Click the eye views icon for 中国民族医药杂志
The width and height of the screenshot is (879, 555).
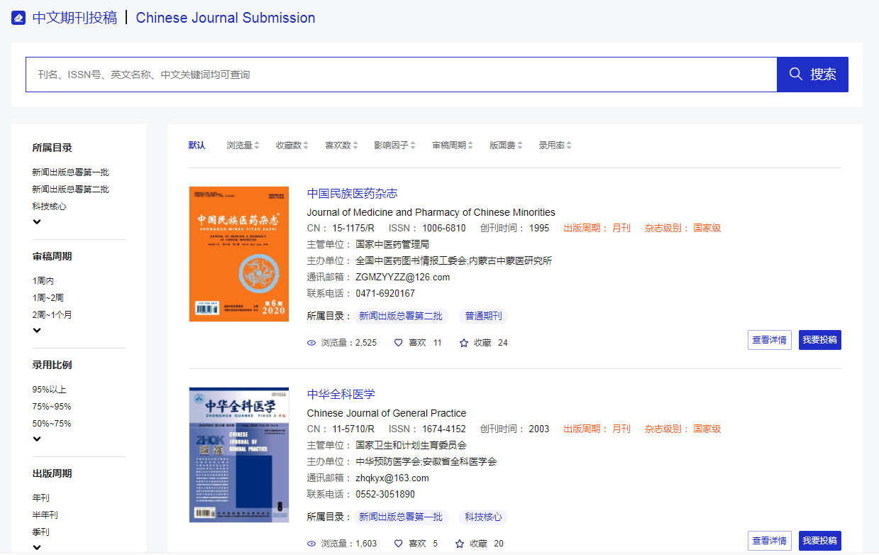pyautogui.click(x=311, y=343)
